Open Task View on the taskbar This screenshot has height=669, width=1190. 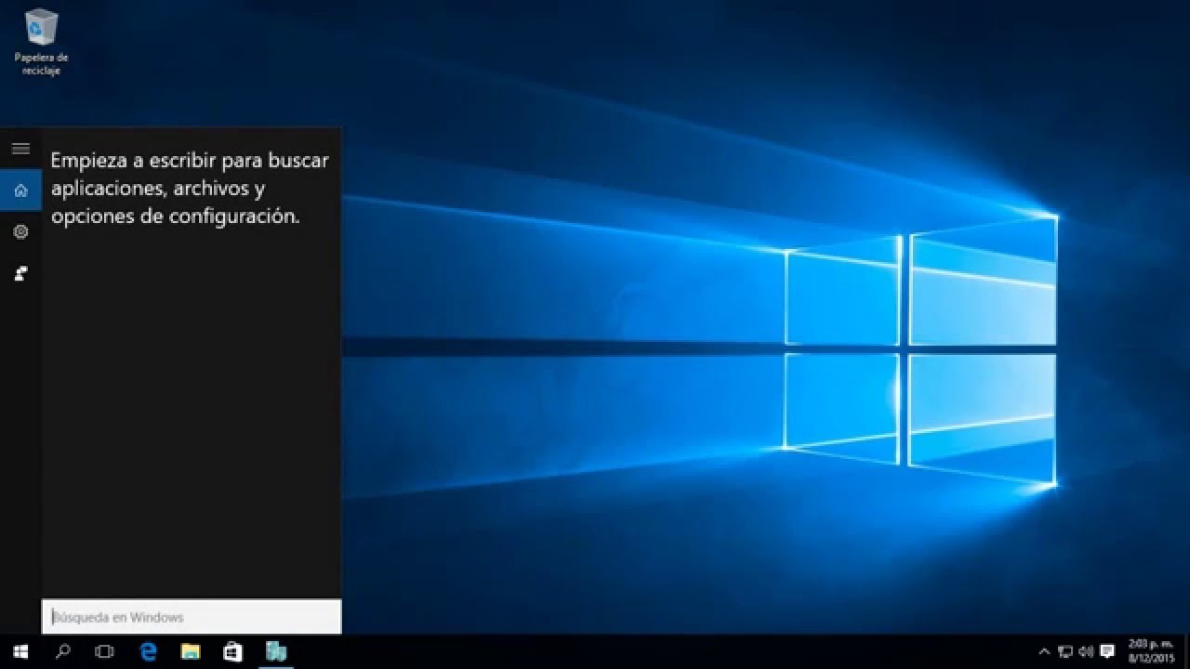click(x=104, y=651)
